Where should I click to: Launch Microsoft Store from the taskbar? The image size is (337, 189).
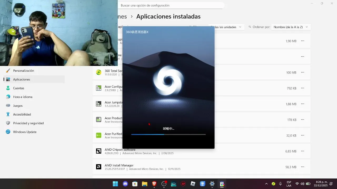click(135, 184)
